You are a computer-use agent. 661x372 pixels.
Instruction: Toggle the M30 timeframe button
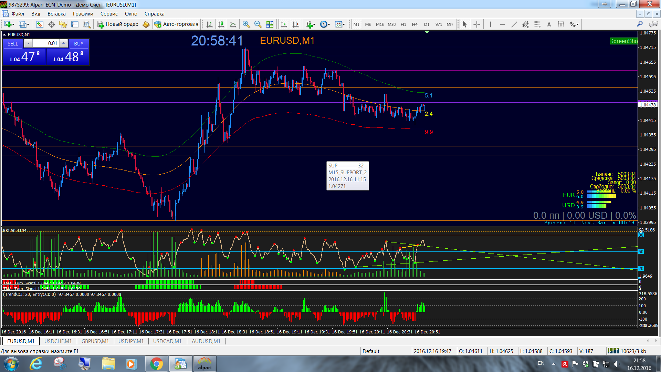point(391,24)
